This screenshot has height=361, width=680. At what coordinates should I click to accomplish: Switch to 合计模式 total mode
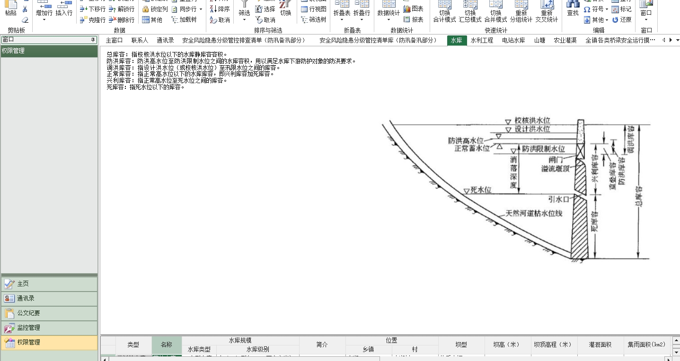click(x=444, y=12)
